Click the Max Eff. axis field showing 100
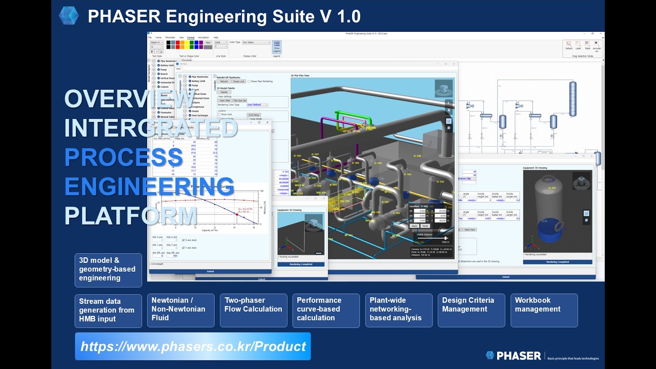 click(172, 256)
